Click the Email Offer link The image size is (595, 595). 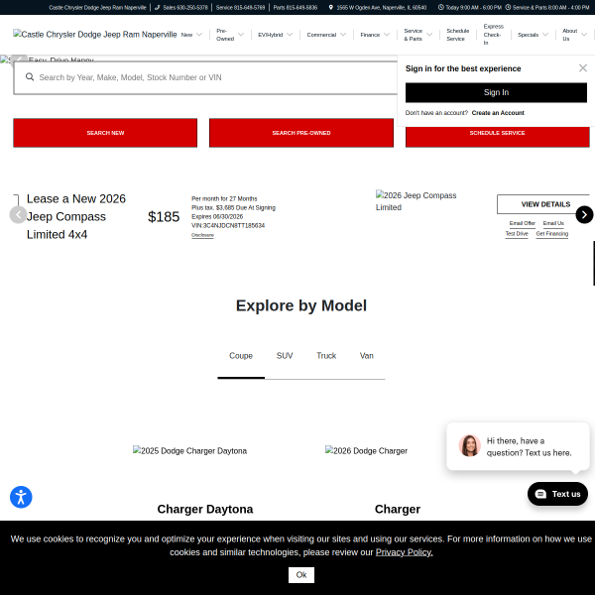click(x=523, y=223)
